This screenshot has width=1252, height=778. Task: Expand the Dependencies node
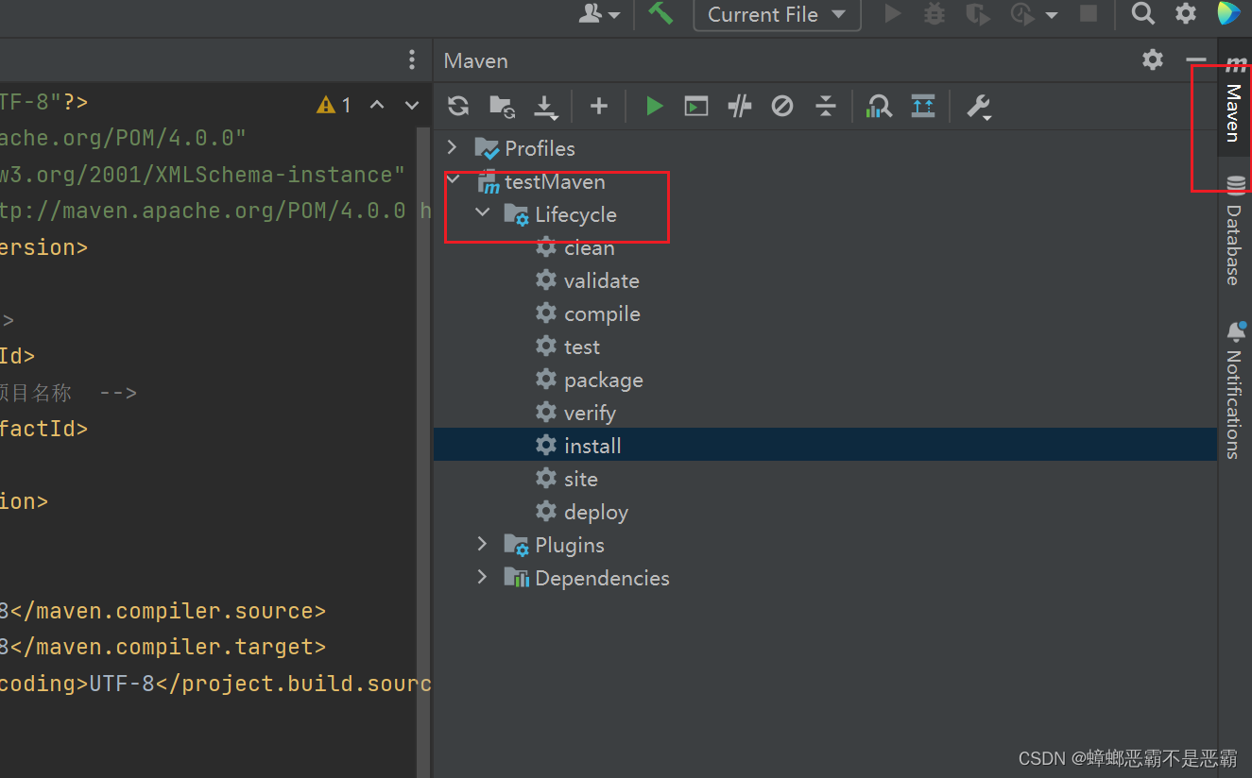[x=482, y=577]
